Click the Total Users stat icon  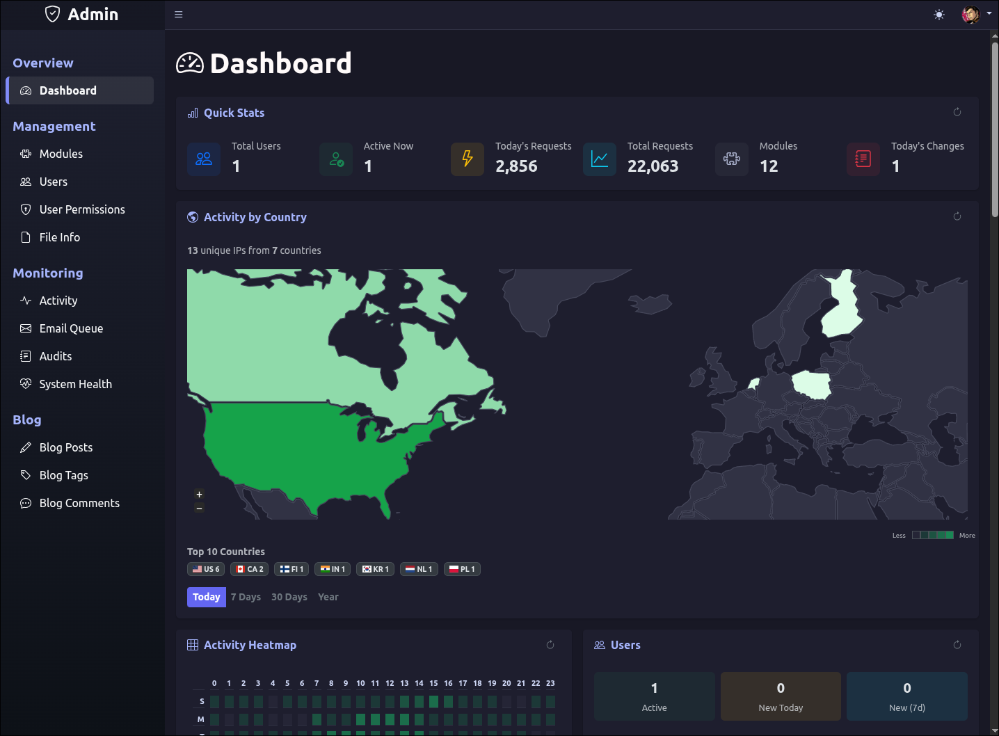(x=204, y=159)
